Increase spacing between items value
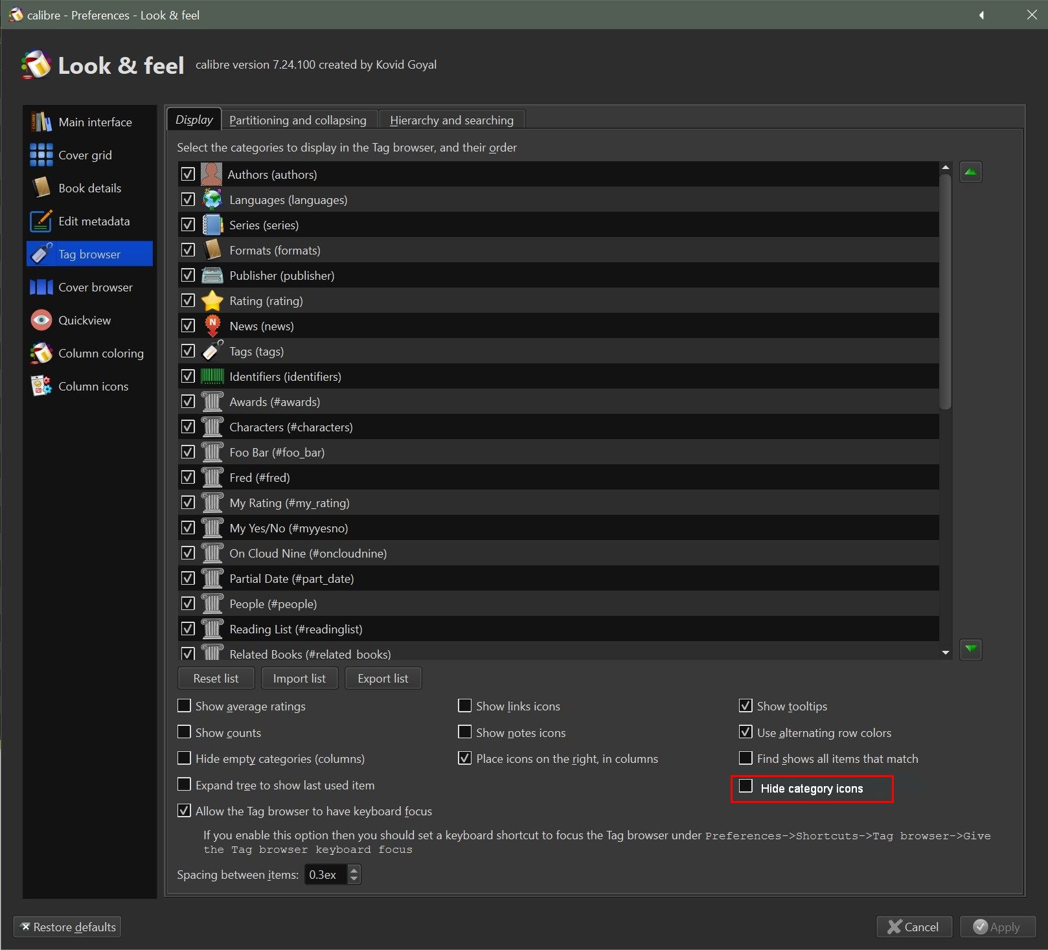The height and width of the screenshot is (950, 1048). pos(354,870)
